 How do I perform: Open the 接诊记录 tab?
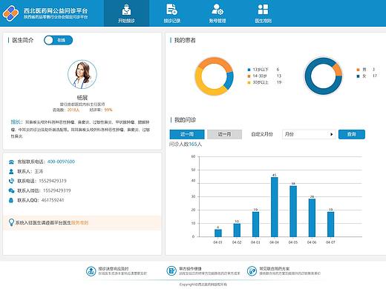click(172, 13)
